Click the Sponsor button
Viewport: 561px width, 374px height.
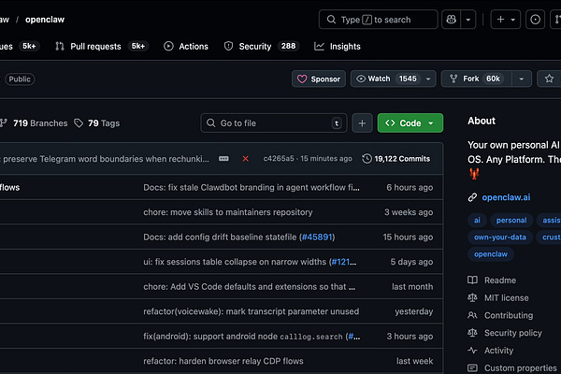point(319,79)
